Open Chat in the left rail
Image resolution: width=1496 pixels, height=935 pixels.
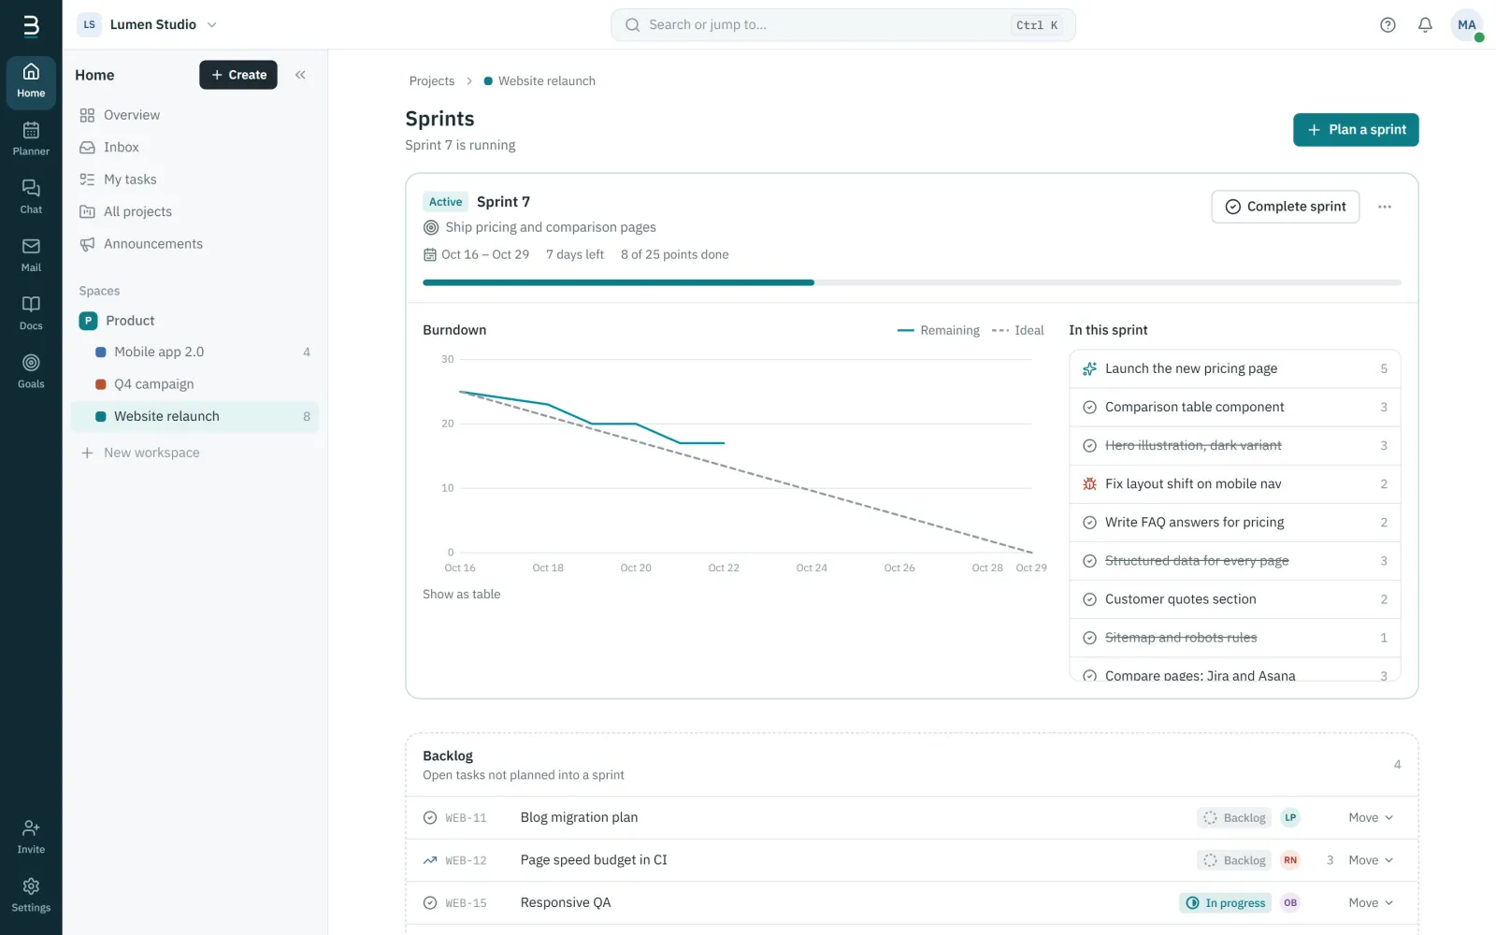tap(31, 196)
